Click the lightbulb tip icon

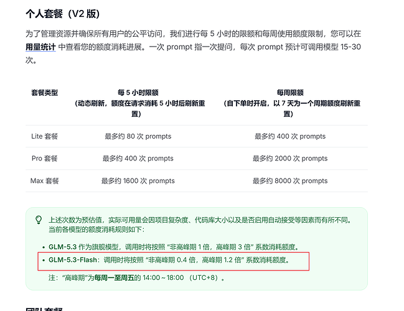pyautogui.click(x=39, y=220)
